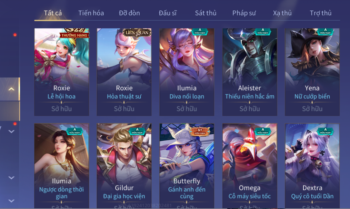Viewport: 350px width, 209px height.
Task: Expand sidebar section with red dot chevron
Action: tap(11, 132)
